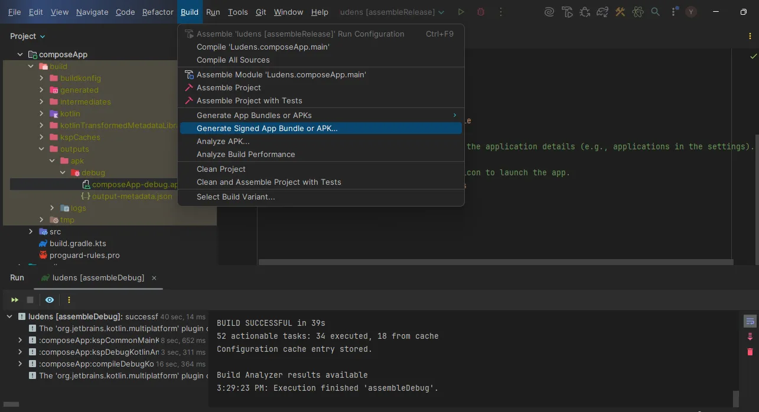Viewport: 759px width, 412px height.
Task: Click the red Debug bug icon
Action: (481, 12)
